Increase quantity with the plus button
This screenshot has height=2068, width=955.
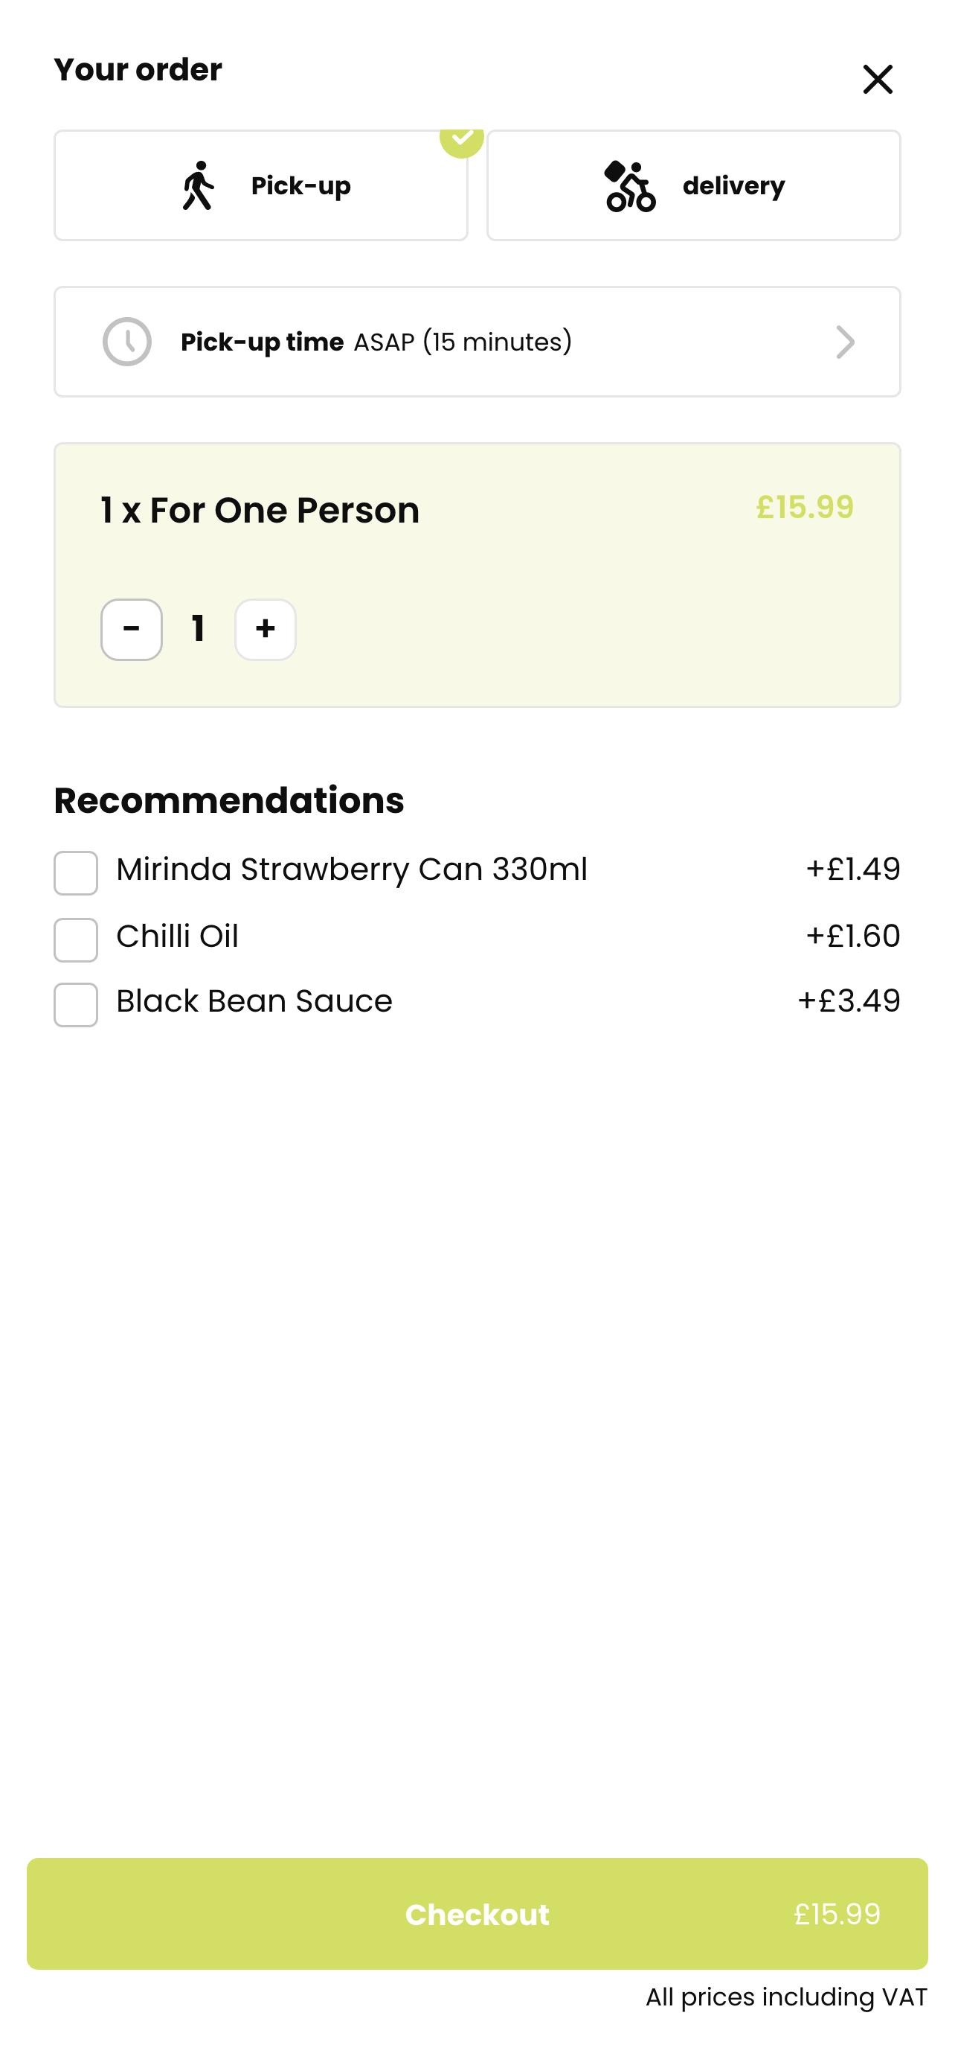click(x=266, y=629)
